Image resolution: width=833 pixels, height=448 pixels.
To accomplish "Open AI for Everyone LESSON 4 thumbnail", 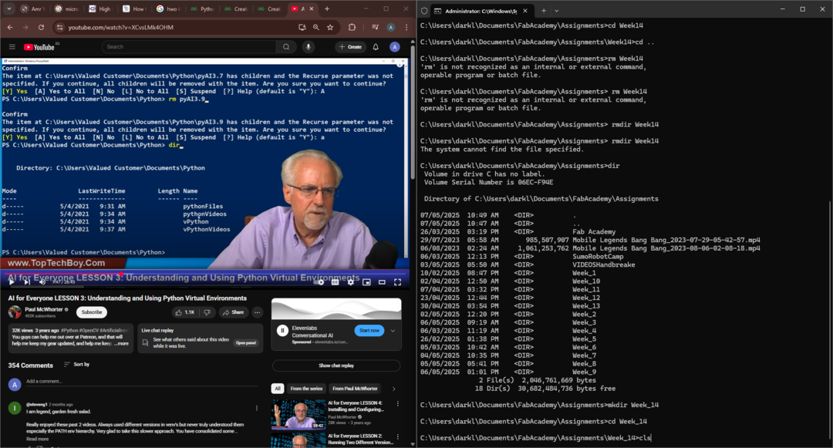I will pos(298,414).
